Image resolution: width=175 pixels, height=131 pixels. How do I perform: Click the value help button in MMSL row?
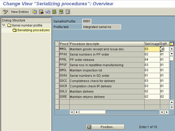(162, 49)
